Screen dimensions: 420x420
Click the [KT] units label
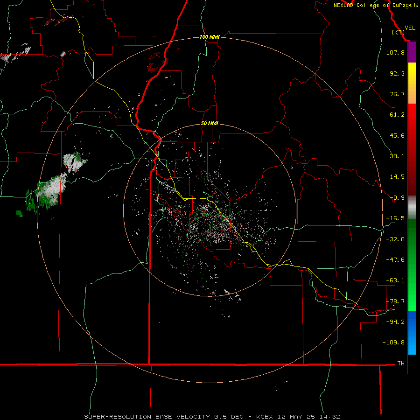pos(398,32)
